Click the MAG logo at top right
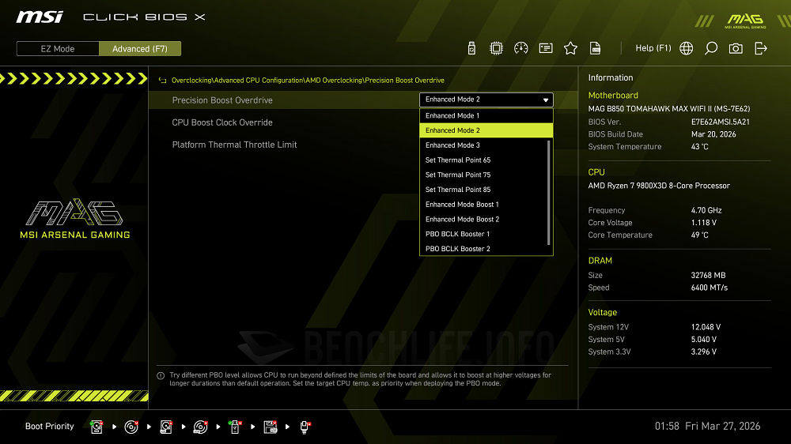Image resolution: width=791 pixels, height=444 pixels. pos(745,21)
